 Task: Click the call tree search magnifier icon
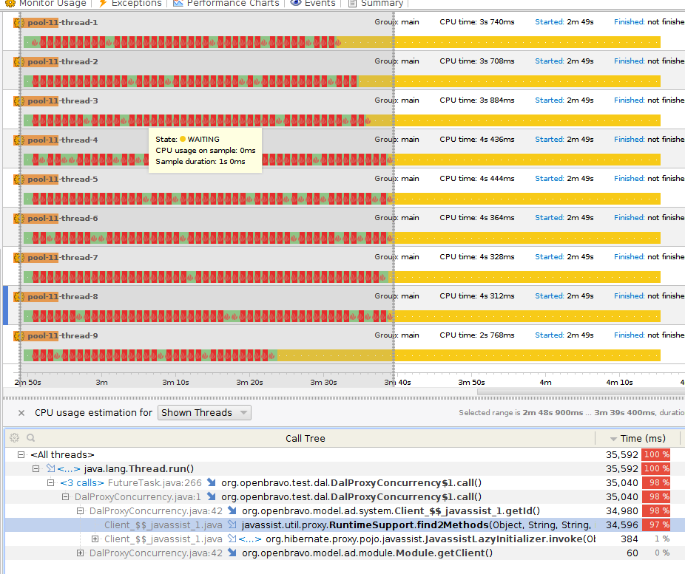coord(31,438)
